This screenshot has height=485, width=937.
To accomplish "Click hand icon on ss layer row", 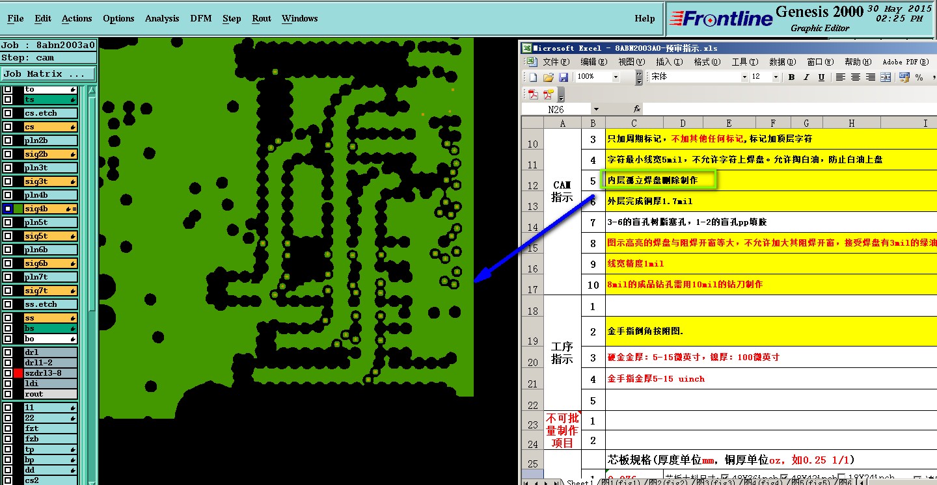I will (73, 318).
